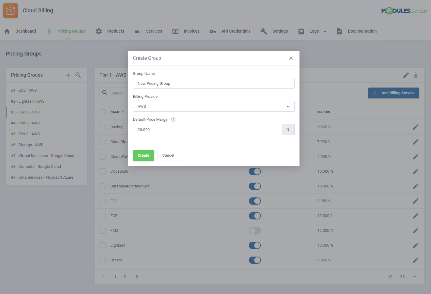Viewport: 431px width, 294px height.
Task: Click the Products gear icon
Action: (99, 31)
